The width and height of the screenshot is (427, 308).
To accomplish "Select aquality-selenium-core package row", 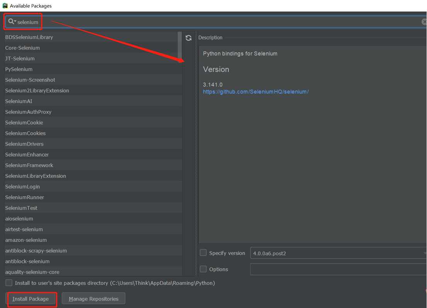I will (x=93, y=272).
